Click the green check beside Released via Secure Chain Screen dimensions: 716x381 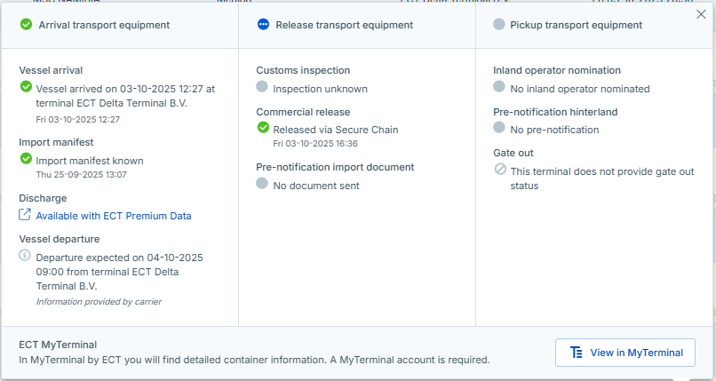pyautogui.click(x=263, y=127)
